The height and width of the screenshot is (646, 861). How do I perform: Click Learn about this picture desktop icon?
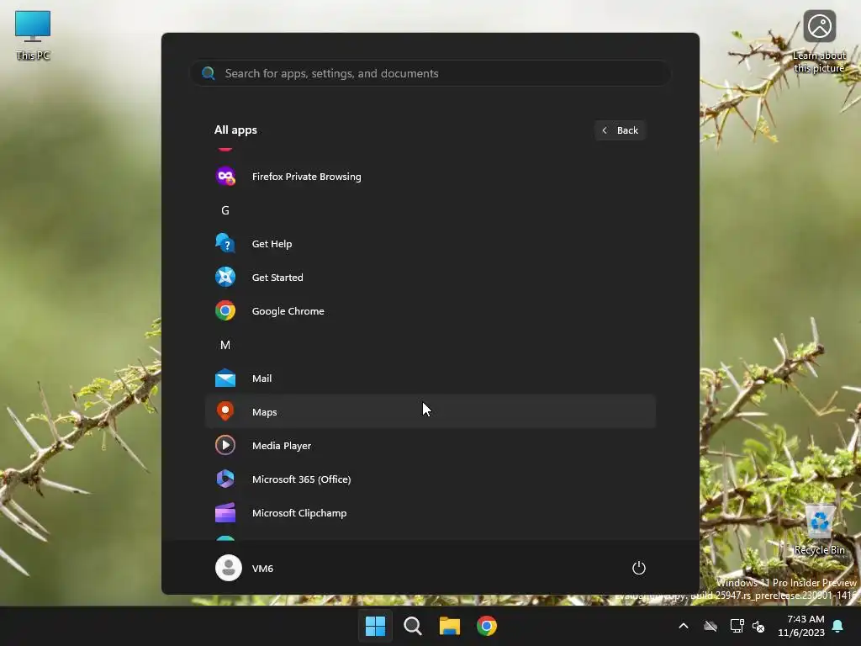point(819,42)
